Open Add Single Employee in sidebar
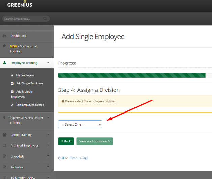 point(29,83)
